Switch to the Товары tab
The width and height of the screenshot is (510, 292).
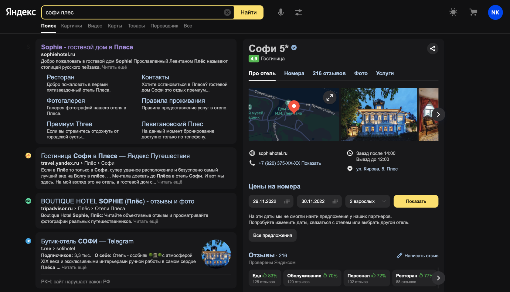coord(136,26)
